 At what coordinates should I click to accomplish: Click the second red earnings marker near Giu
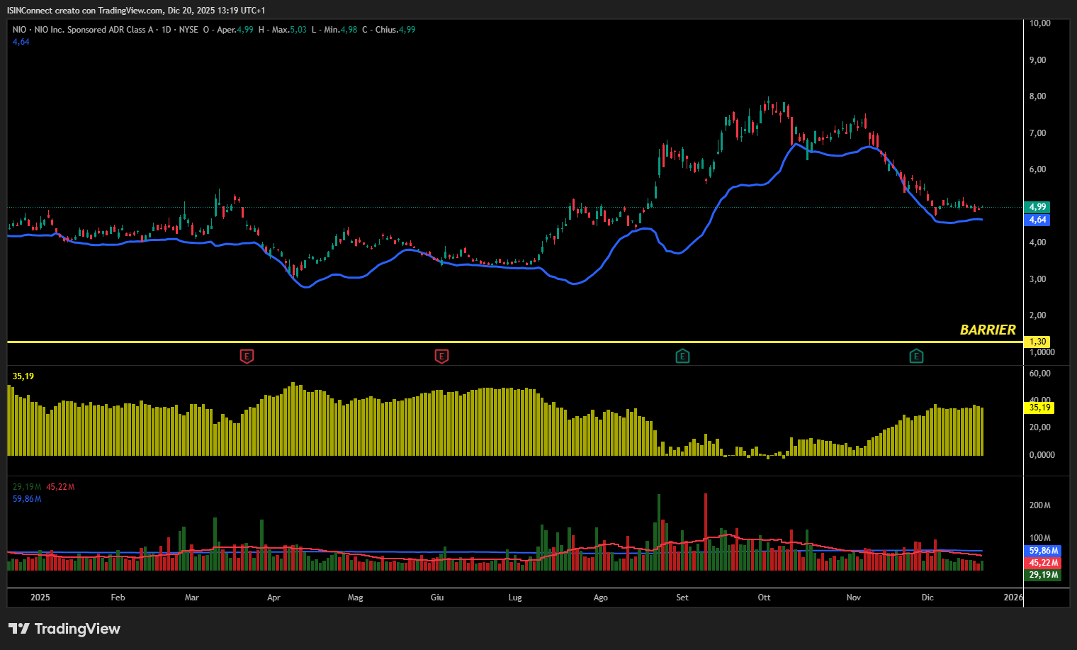(x=441, y=356)
